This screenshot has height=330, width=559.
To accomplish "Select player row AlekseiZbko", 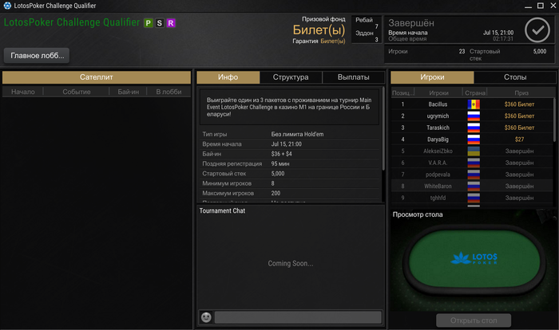I will [x=472, y=151].
